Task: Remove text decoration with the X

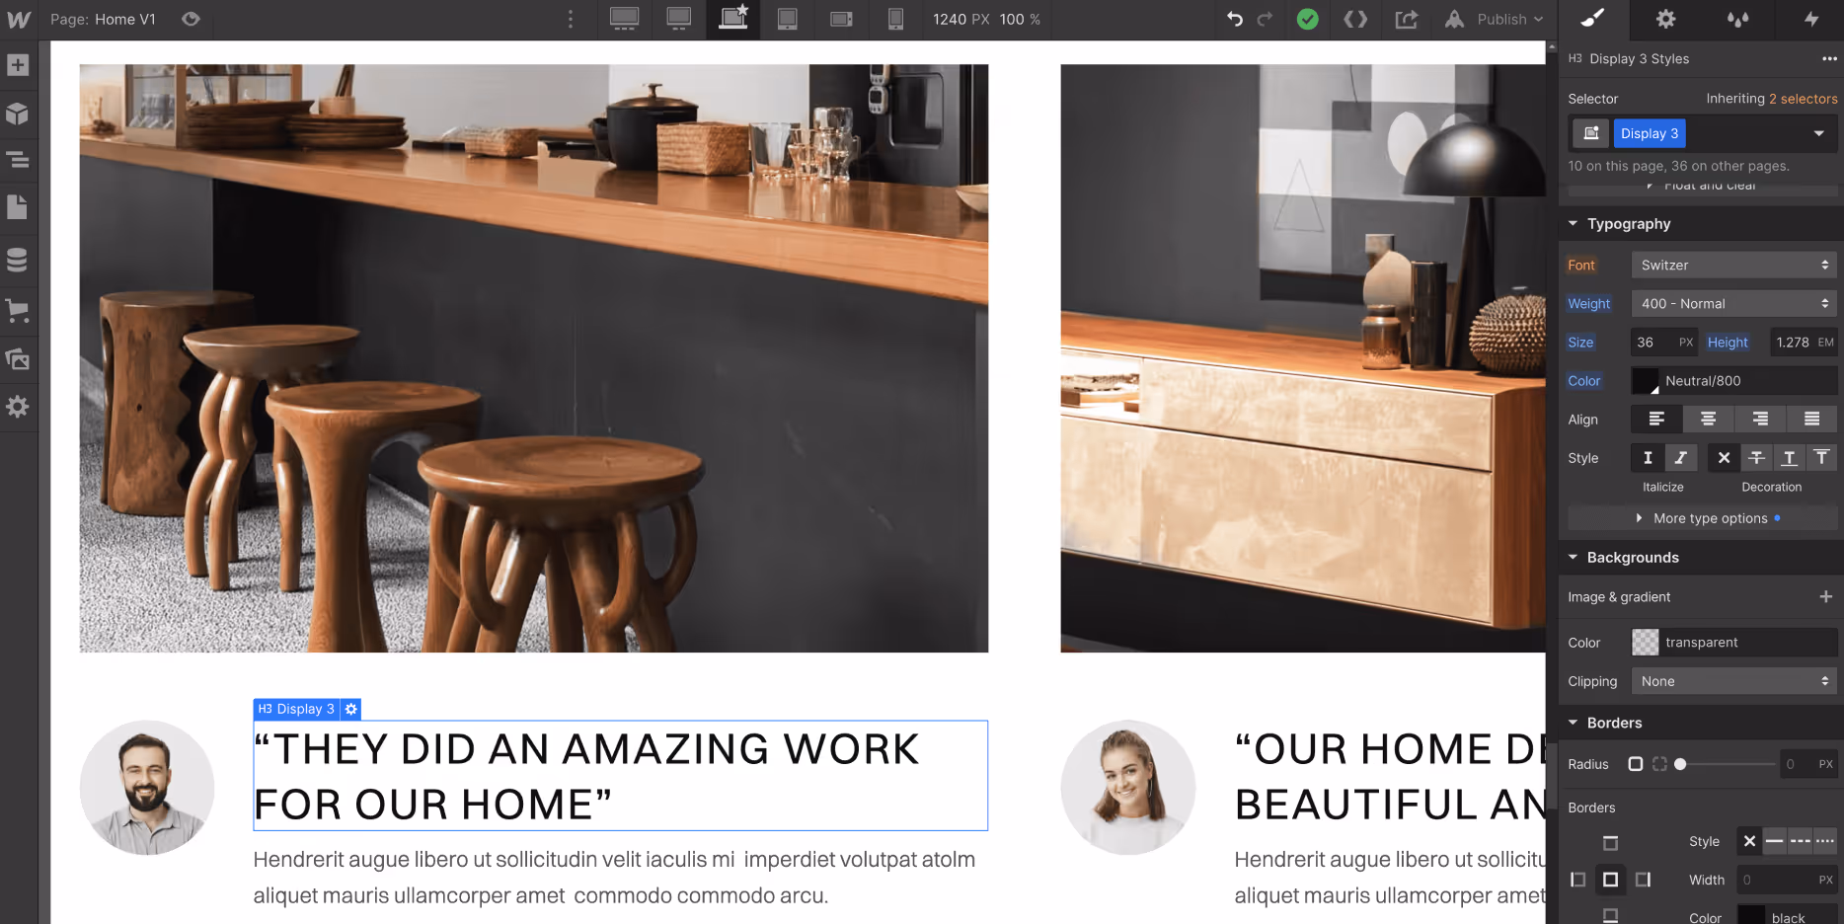Action: pyautogui.click(x=1724, y=458)
